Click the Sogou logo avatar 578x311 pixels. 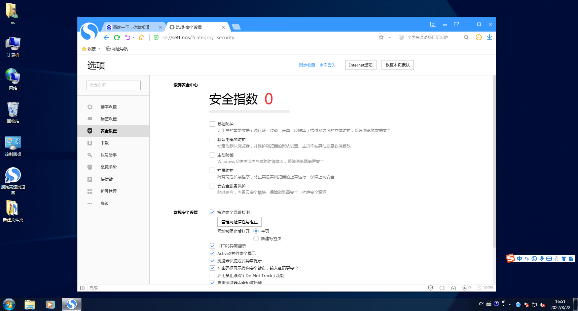coord(89,32)
